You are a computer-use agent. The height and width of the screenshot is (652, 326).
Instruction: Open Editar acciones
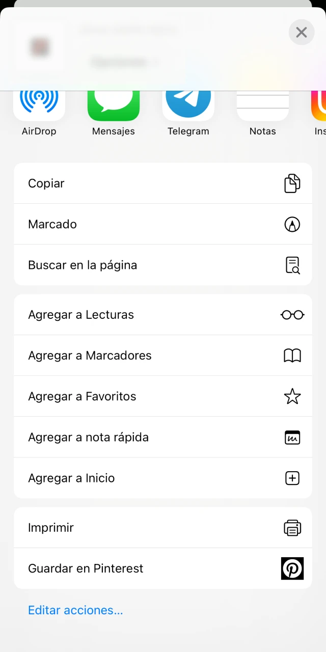[x=75, y=610]
